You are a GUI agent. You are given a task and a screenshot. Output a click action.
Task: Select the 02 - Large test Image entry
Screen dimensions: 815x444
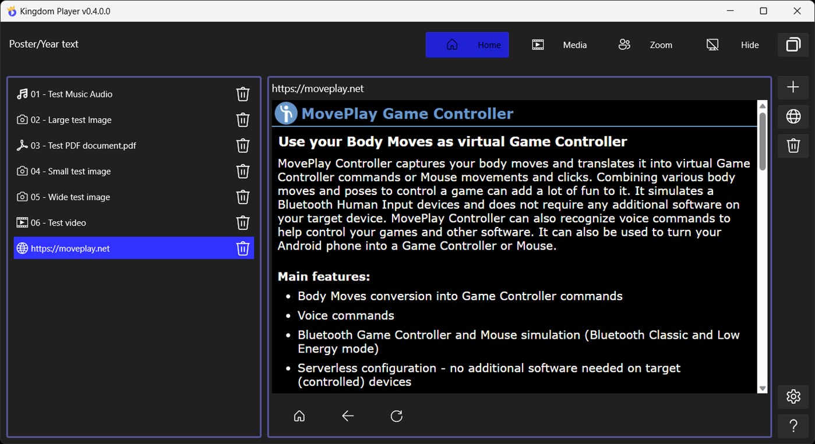click(134, 120)
